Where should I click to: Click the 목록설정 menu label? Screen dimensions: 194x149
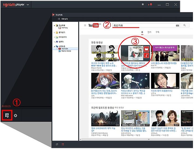click(65, 19)
